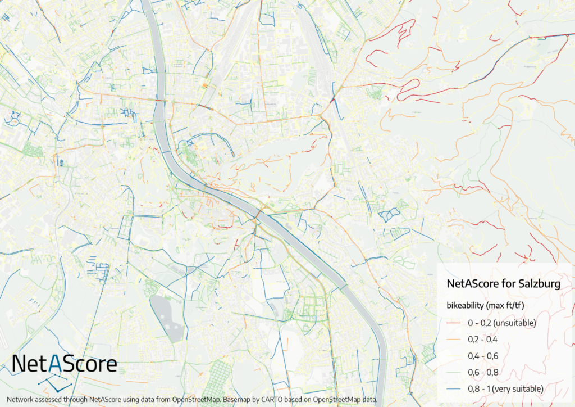Viewport: 575px width, 407px height.
Task: Select the yellow 0,4 - 0,6 line symbol
Action: tap(453, 355)
